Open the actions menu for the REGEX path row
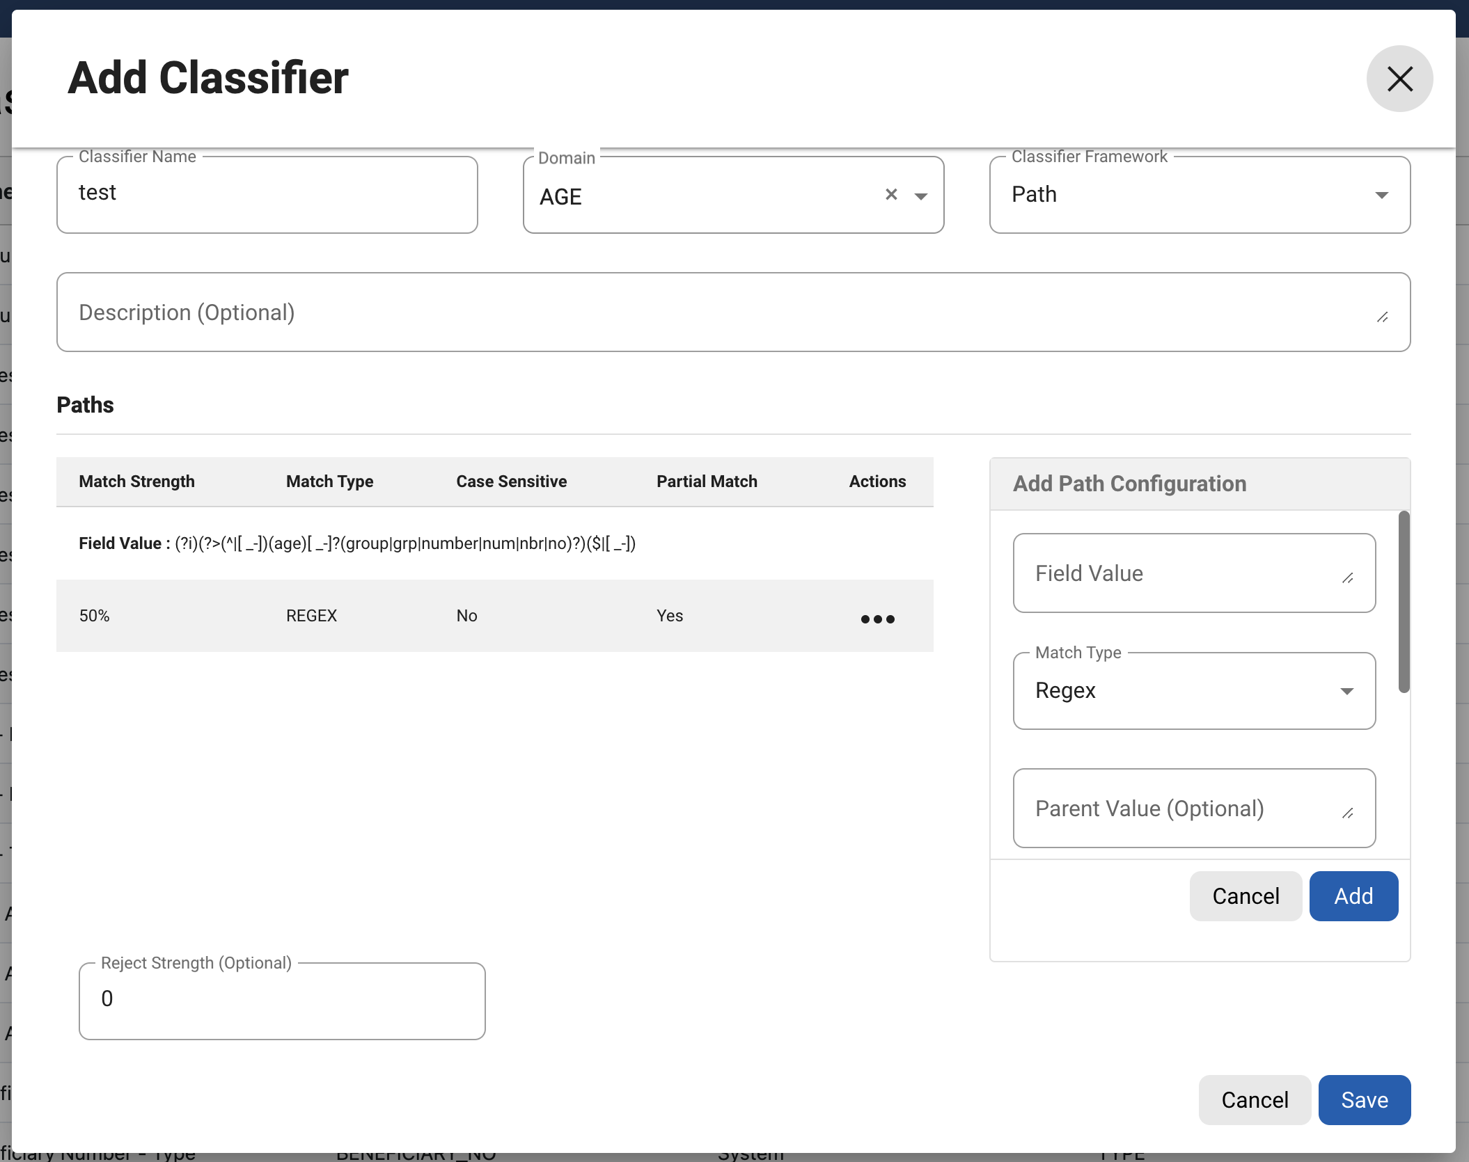This screenshot has width=1469, height=1162. pos(877,618)
